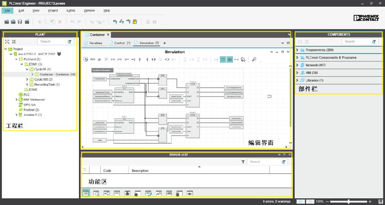The image size is (385, 205).
Task: Toggle the grid display button in Simulation toolbar
Action: click(229, 59)
